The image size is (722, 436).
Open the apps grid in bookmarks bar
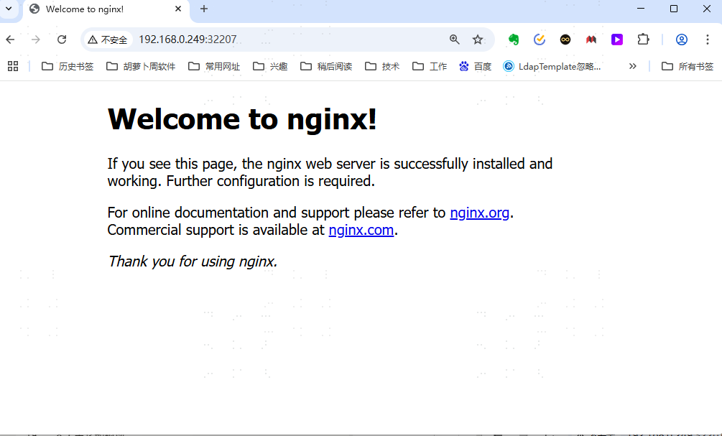[x=13, y=66]
